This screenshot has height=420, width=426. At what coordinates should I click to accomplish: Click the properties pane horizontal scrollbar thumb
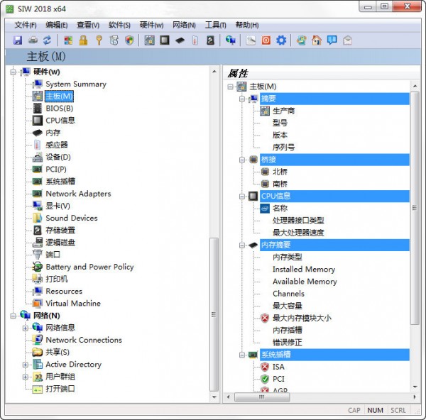click(262, 397)
